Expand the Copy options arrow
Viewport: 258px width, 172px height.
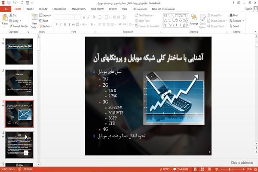[x=21, y=21]
